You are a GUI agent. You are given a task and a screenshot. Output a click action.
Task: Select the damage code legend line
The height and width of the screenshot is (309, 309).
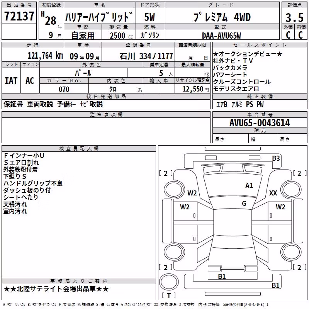tap(136, 305)
